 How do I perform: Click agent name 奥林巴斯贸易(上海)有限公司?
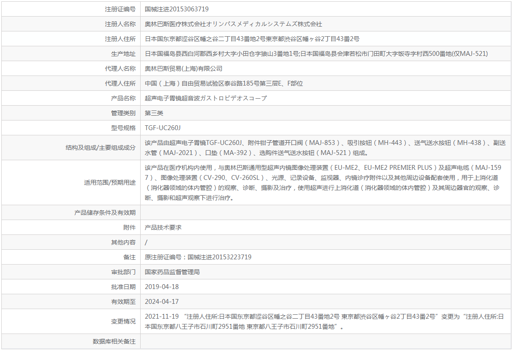click(183, 69)
